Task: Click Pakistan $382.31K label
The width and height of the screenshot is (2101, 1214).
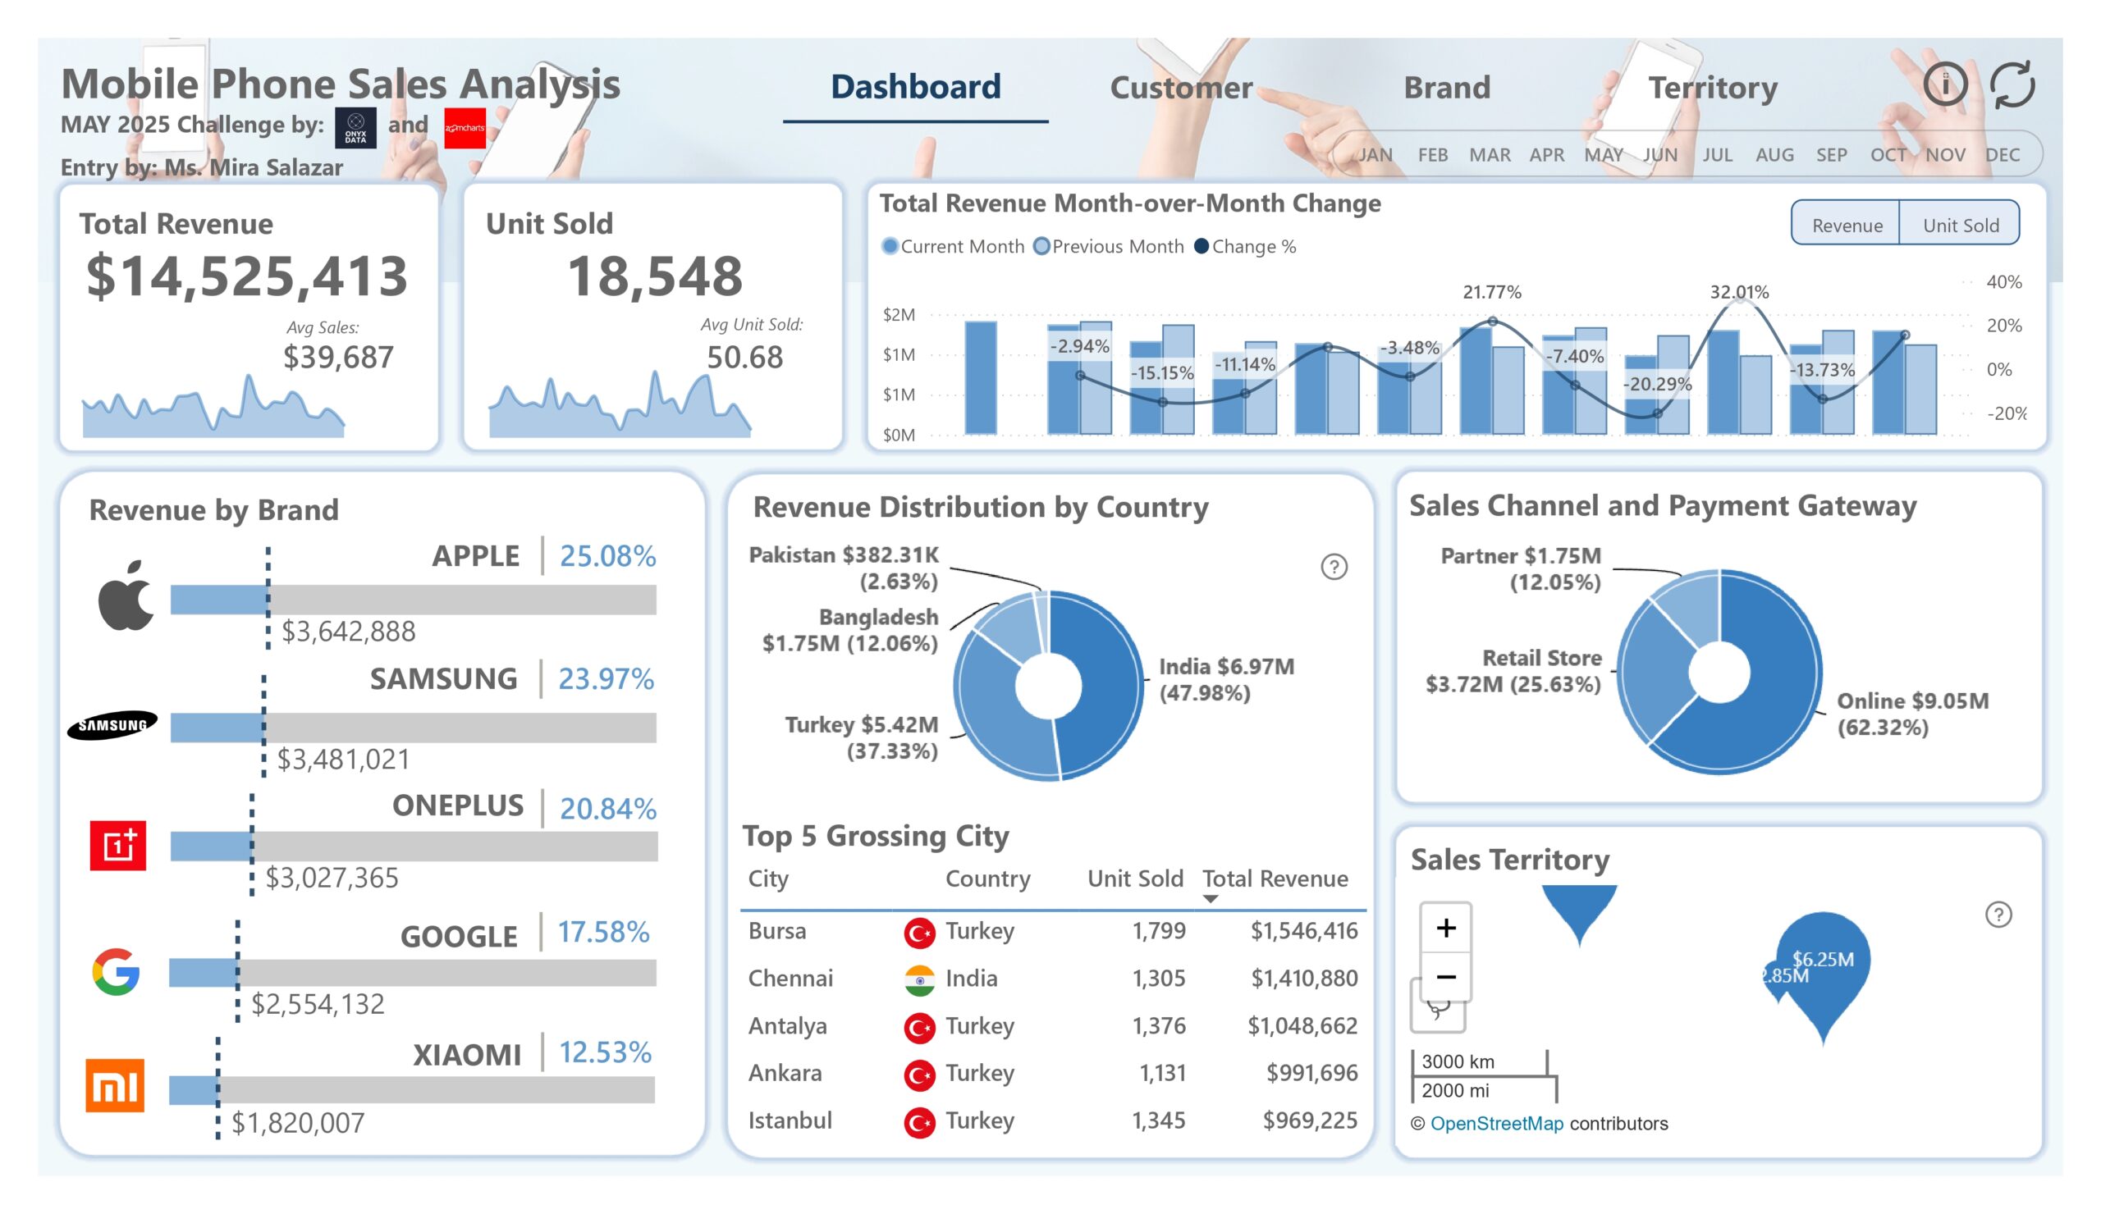Action: (843, 568)
